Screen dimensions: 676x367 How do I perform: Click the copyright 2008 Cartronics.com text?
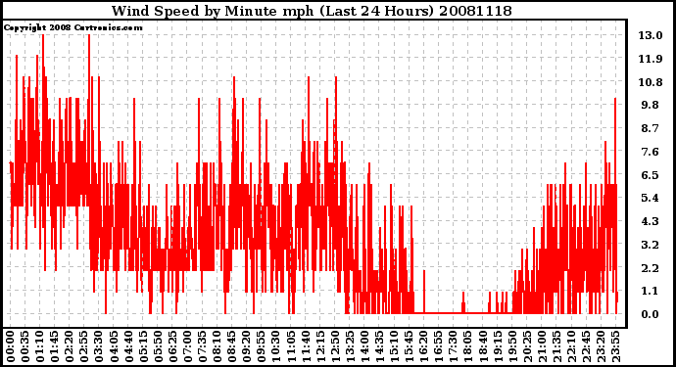[x=72, y=27]
